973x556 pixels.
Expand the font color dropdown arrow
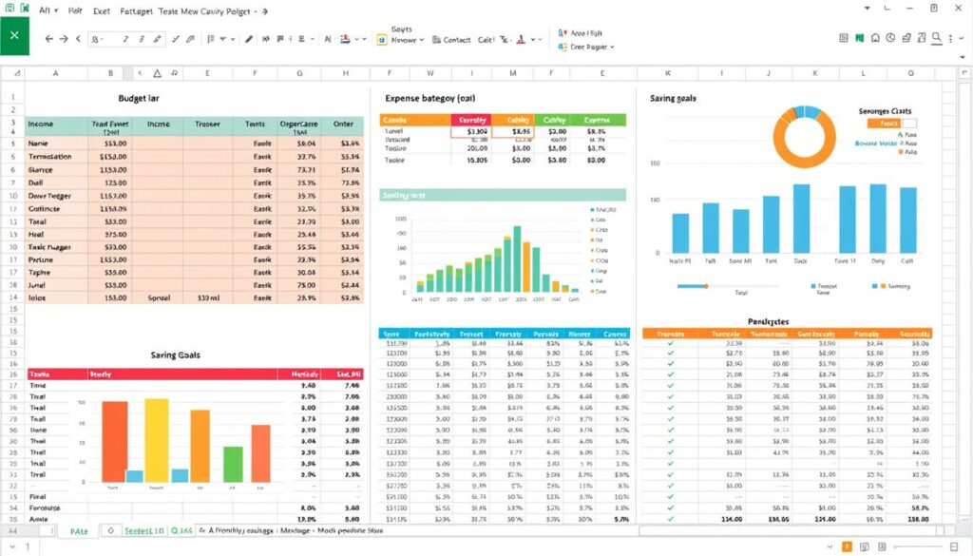point(532,40)
